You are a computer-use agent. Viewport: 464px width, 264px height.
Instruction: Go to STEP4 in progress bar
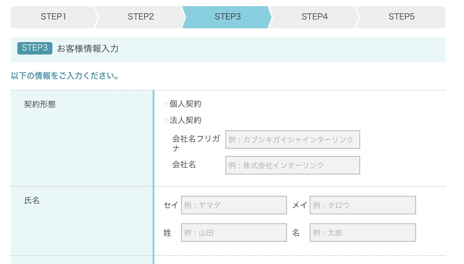click(315, 17)
